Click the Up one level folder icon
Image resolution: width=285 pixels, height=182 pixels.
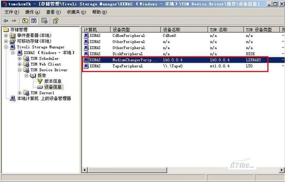(x=25, y=21)
